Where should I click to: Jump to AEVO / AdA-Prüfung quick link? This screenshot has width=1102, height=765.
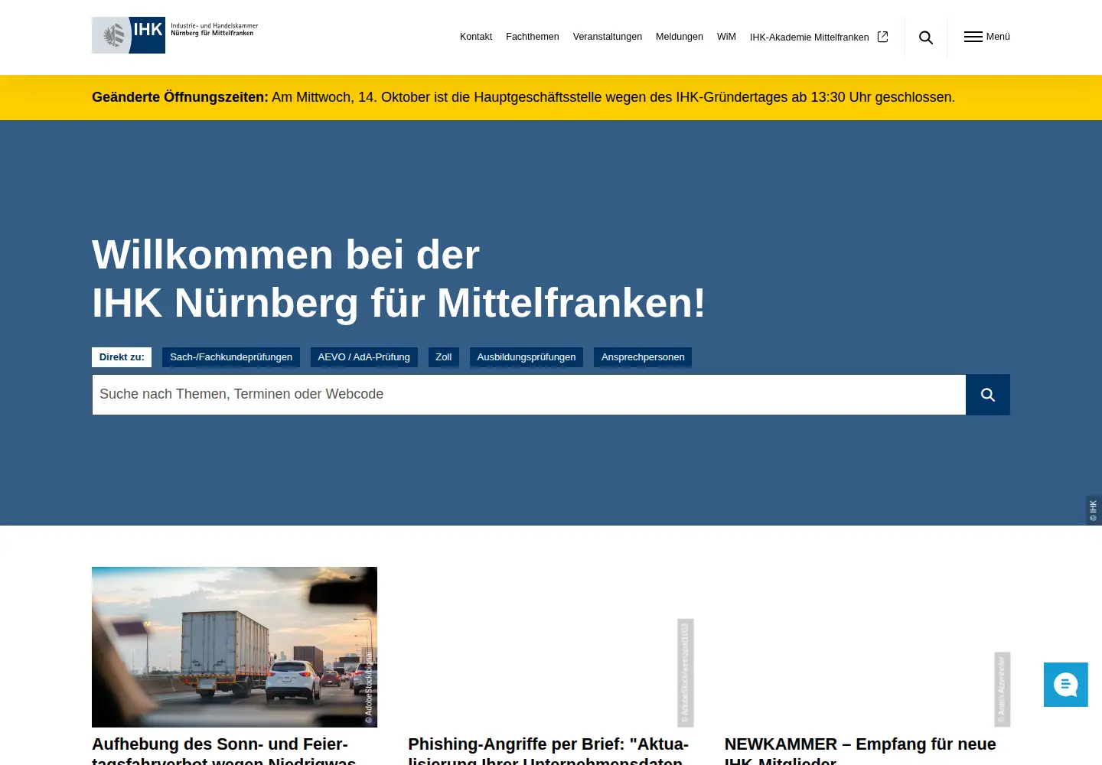point(364,357)
